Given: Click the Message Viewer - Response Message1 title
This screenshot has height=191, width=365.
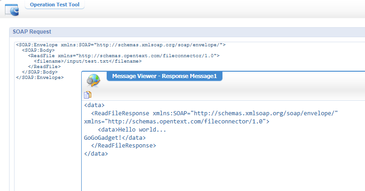Looking at the screenshot, I should [164, 76].
